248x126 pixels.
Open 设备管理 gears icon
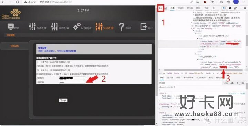[77, 27]
